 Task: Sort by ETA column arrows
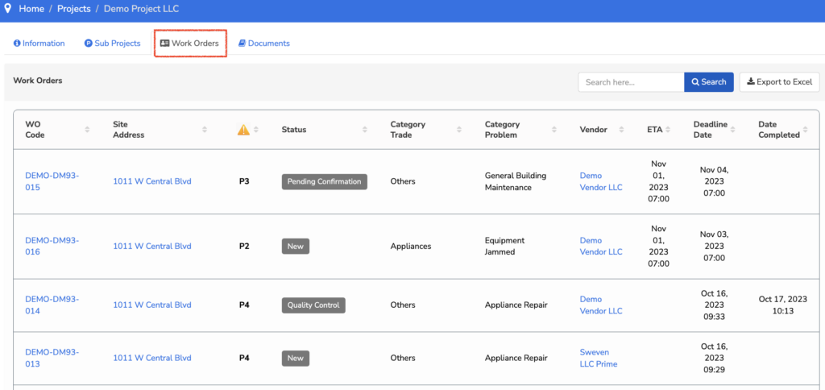[668, 130]
